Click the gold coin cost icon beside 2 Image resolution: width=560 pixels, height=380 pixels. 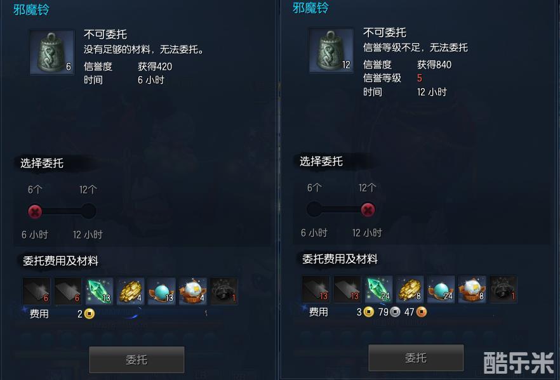click(x=90, y=314)
